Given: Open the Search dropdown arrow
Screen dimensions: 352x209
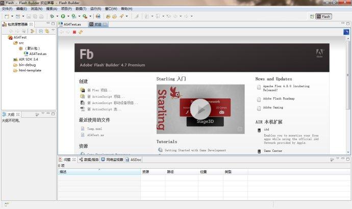Looking at the screenshot, I should (127, 16).
